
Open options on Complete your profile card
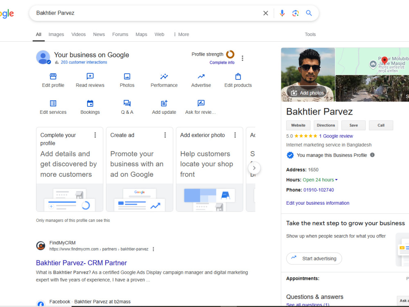point(95,135)
